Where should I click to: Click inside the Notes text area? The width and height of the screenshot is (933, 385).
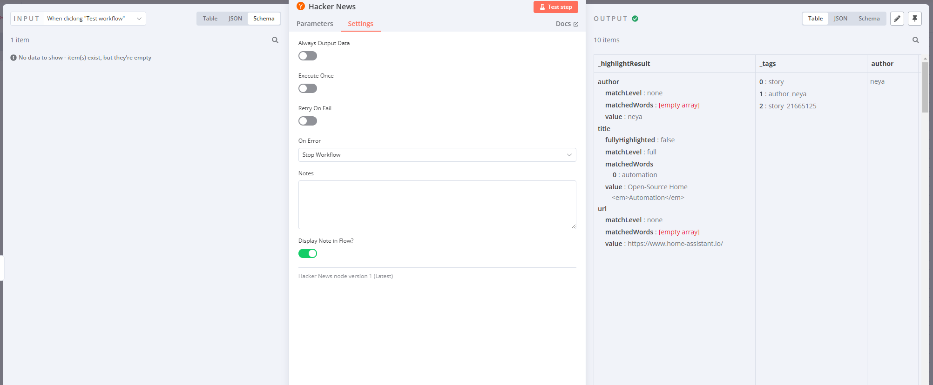point(437,205)
